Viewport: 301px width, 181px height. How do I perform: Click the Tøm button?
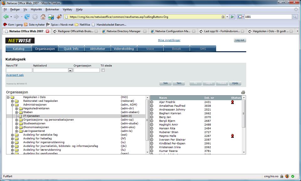point(179,83)
